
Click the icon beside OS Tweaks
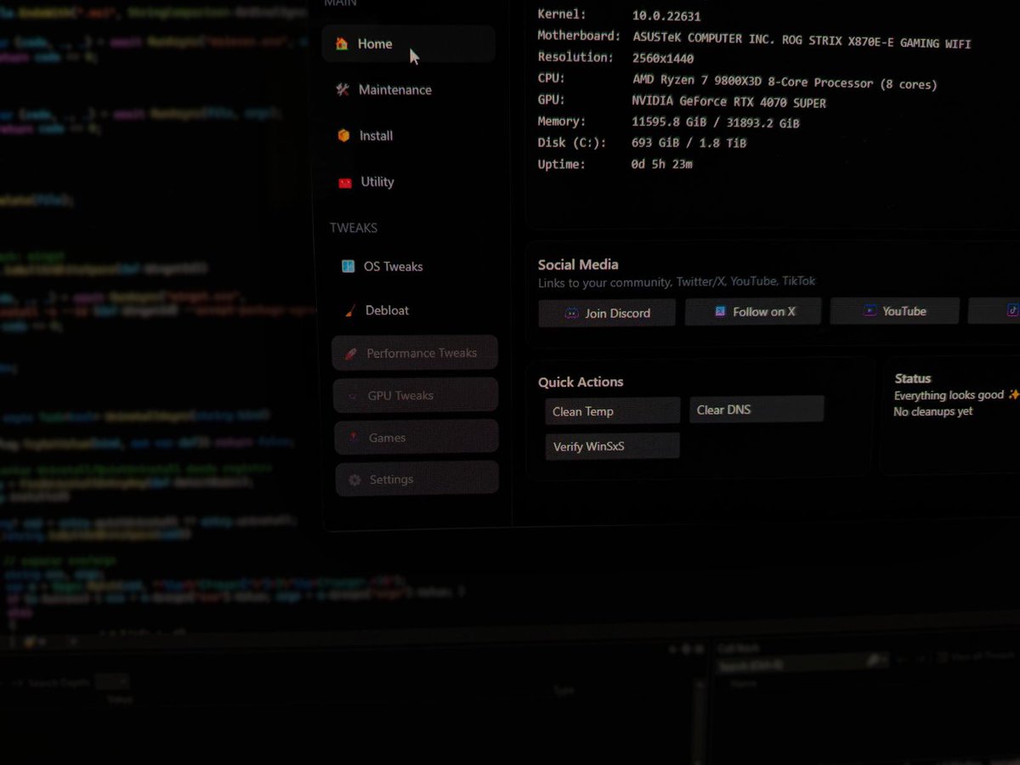[x=348, y=266]
